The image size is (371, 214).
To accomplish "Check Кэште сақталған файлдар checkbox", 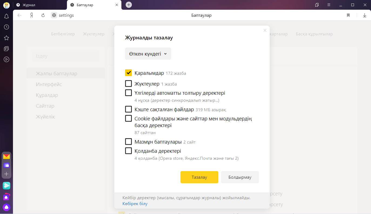I will click(128, 109).
